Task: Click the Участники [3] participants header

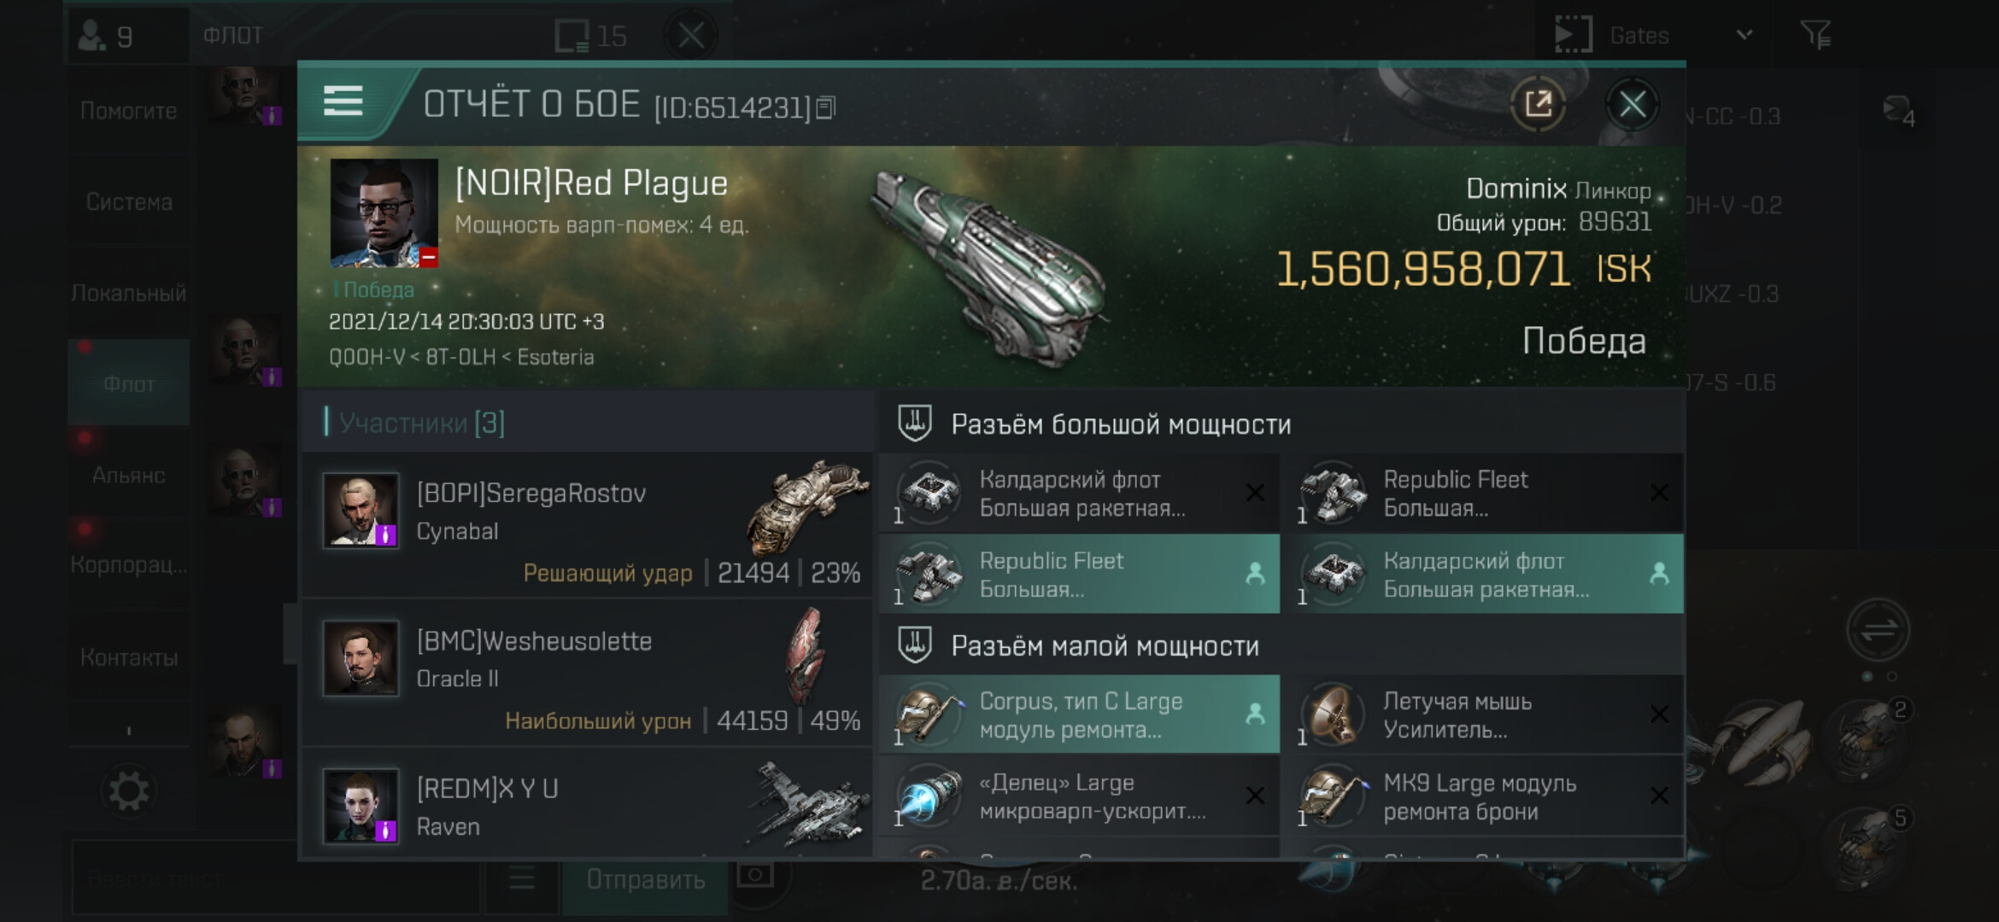Action: (422, 423)
